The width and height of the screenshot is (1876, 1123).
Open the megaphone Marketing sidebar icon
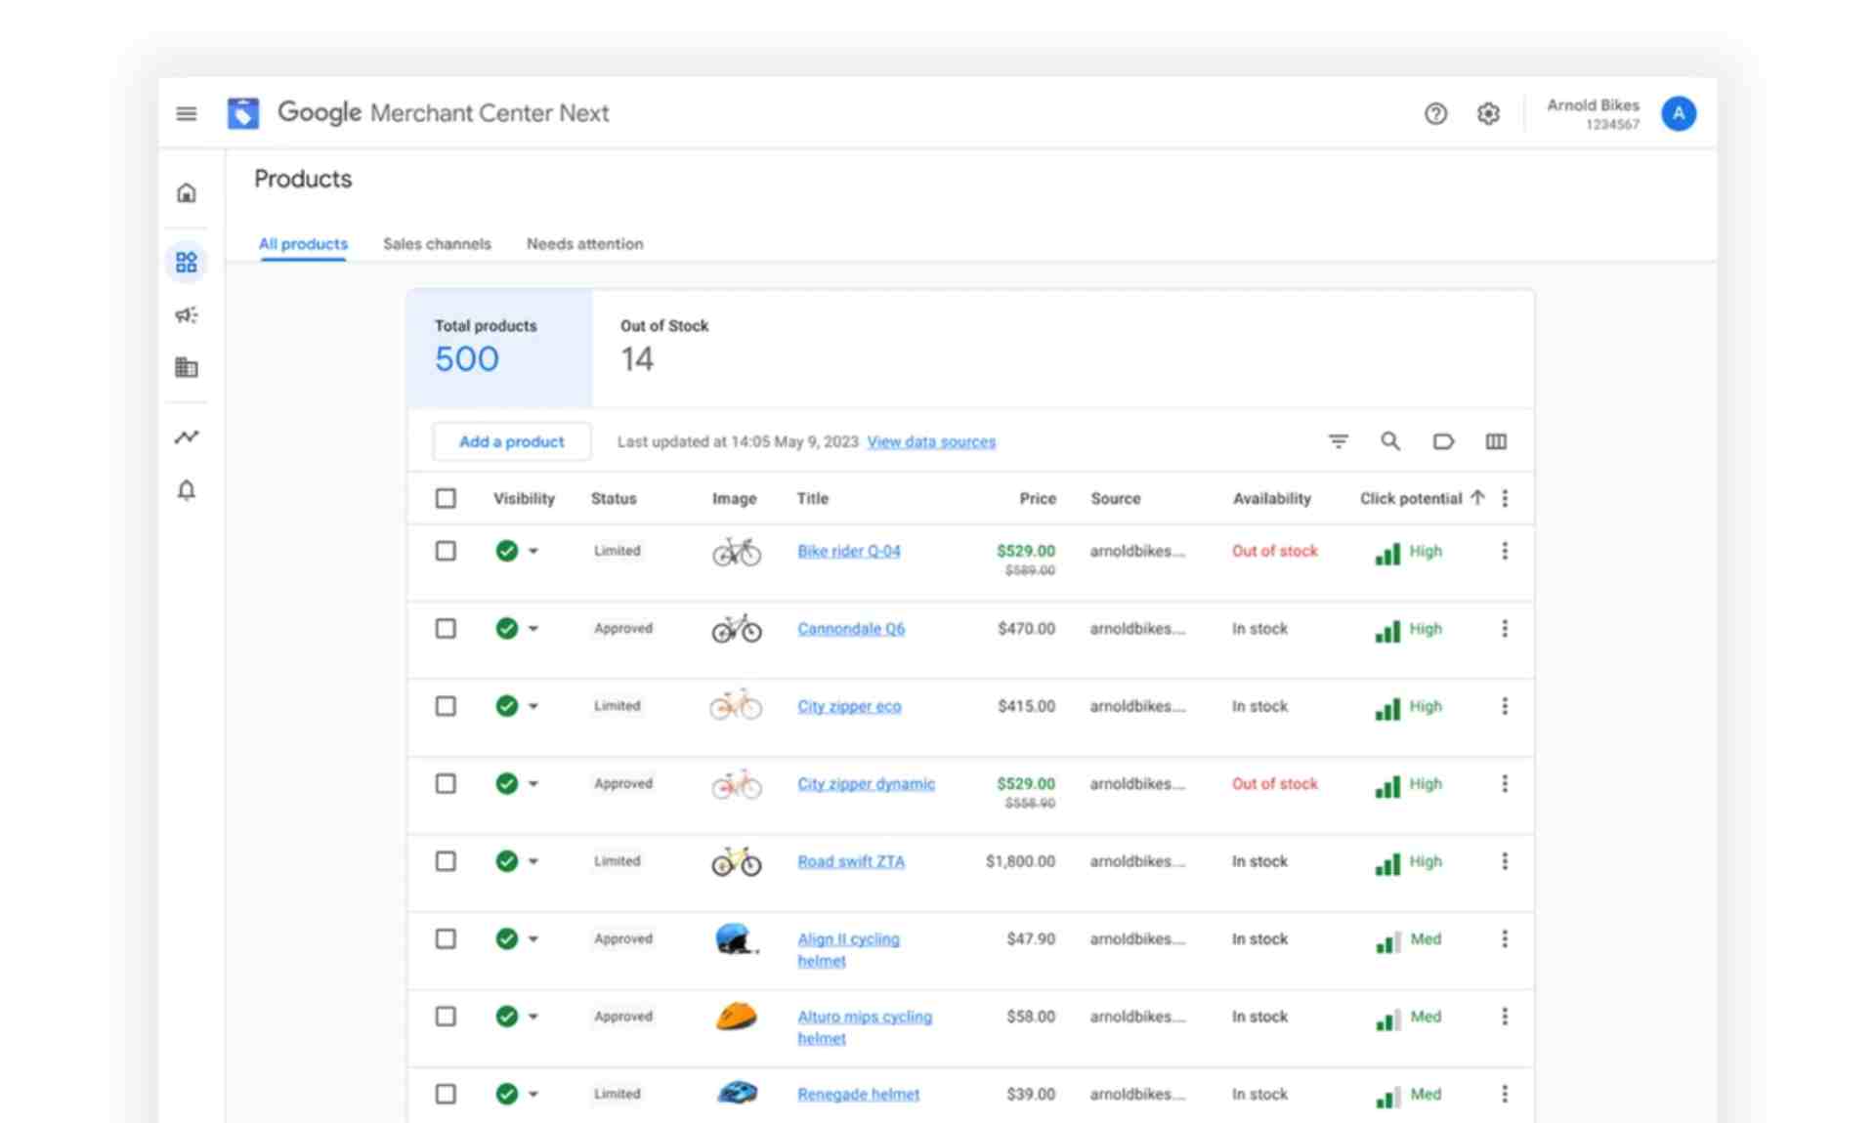186,314
